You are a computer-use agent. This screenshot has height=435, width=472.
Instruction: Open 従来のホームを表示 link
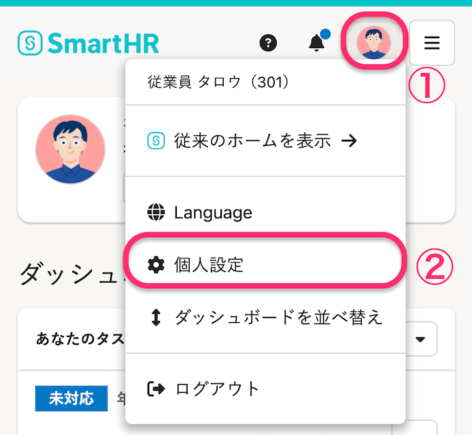point(252,141)
